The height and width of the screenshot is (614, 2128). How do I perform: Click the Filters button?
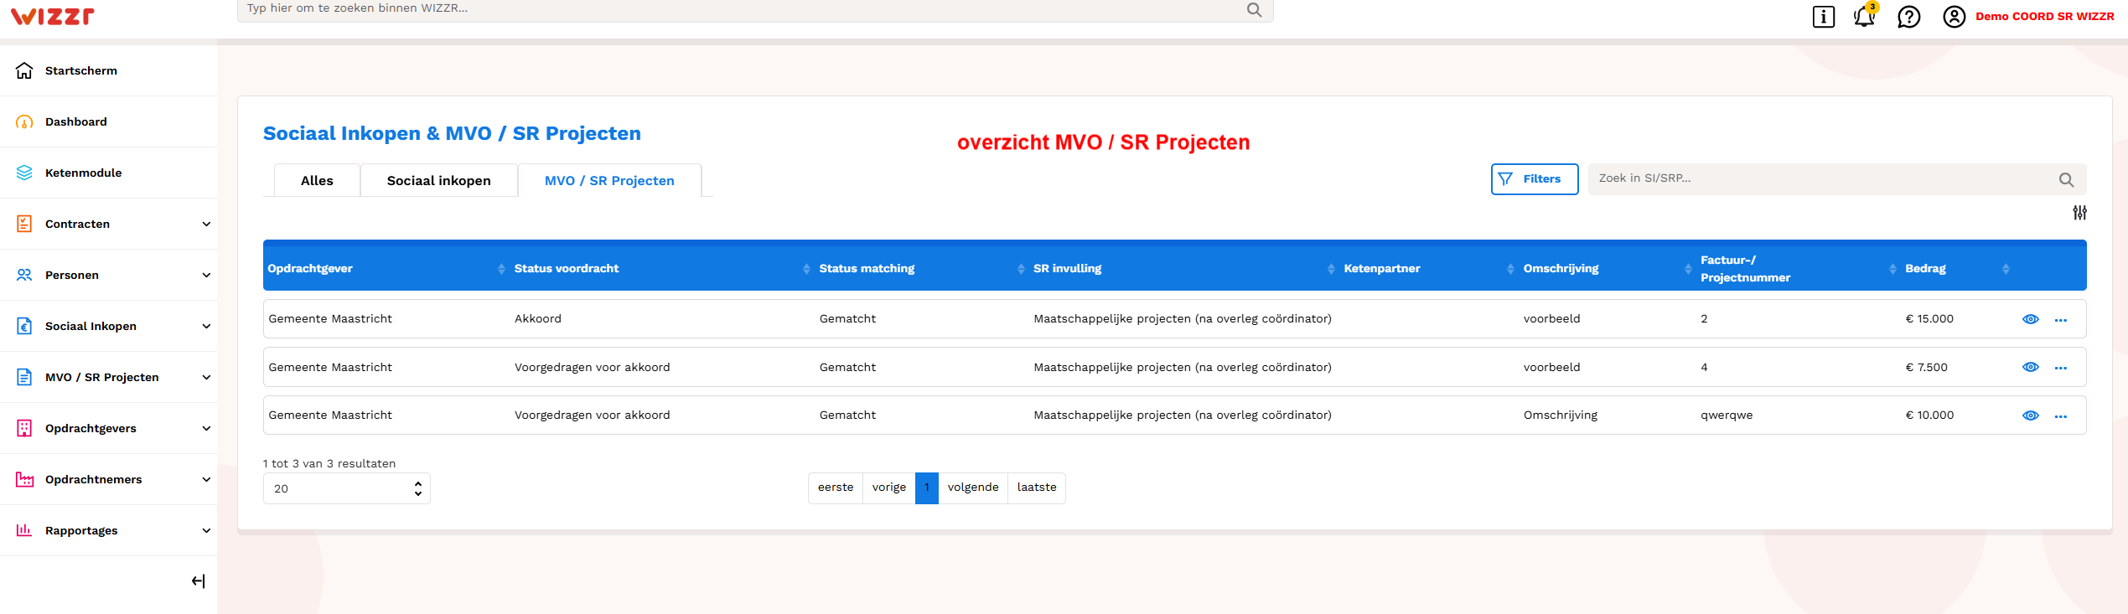1535,179
